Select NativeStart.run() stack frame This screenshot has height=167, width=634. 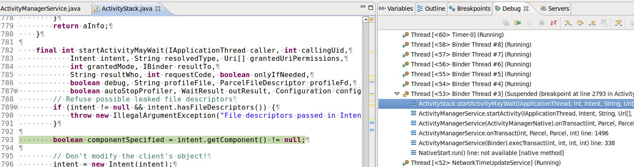pyautogui.click(x=487, y=153)
